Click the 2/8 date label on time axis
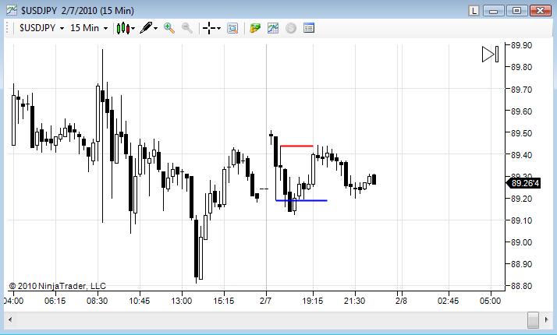 [402, 301]
